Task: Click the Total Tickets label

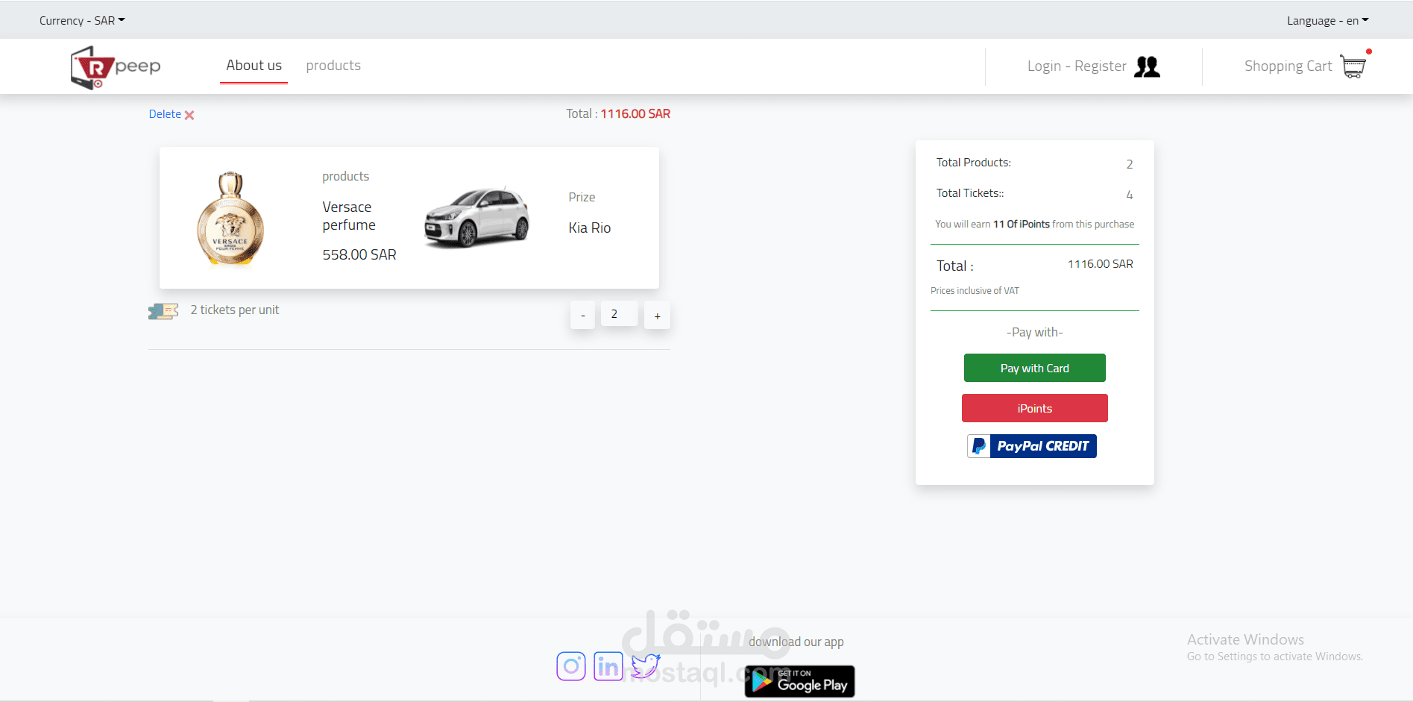Action: 970,193
